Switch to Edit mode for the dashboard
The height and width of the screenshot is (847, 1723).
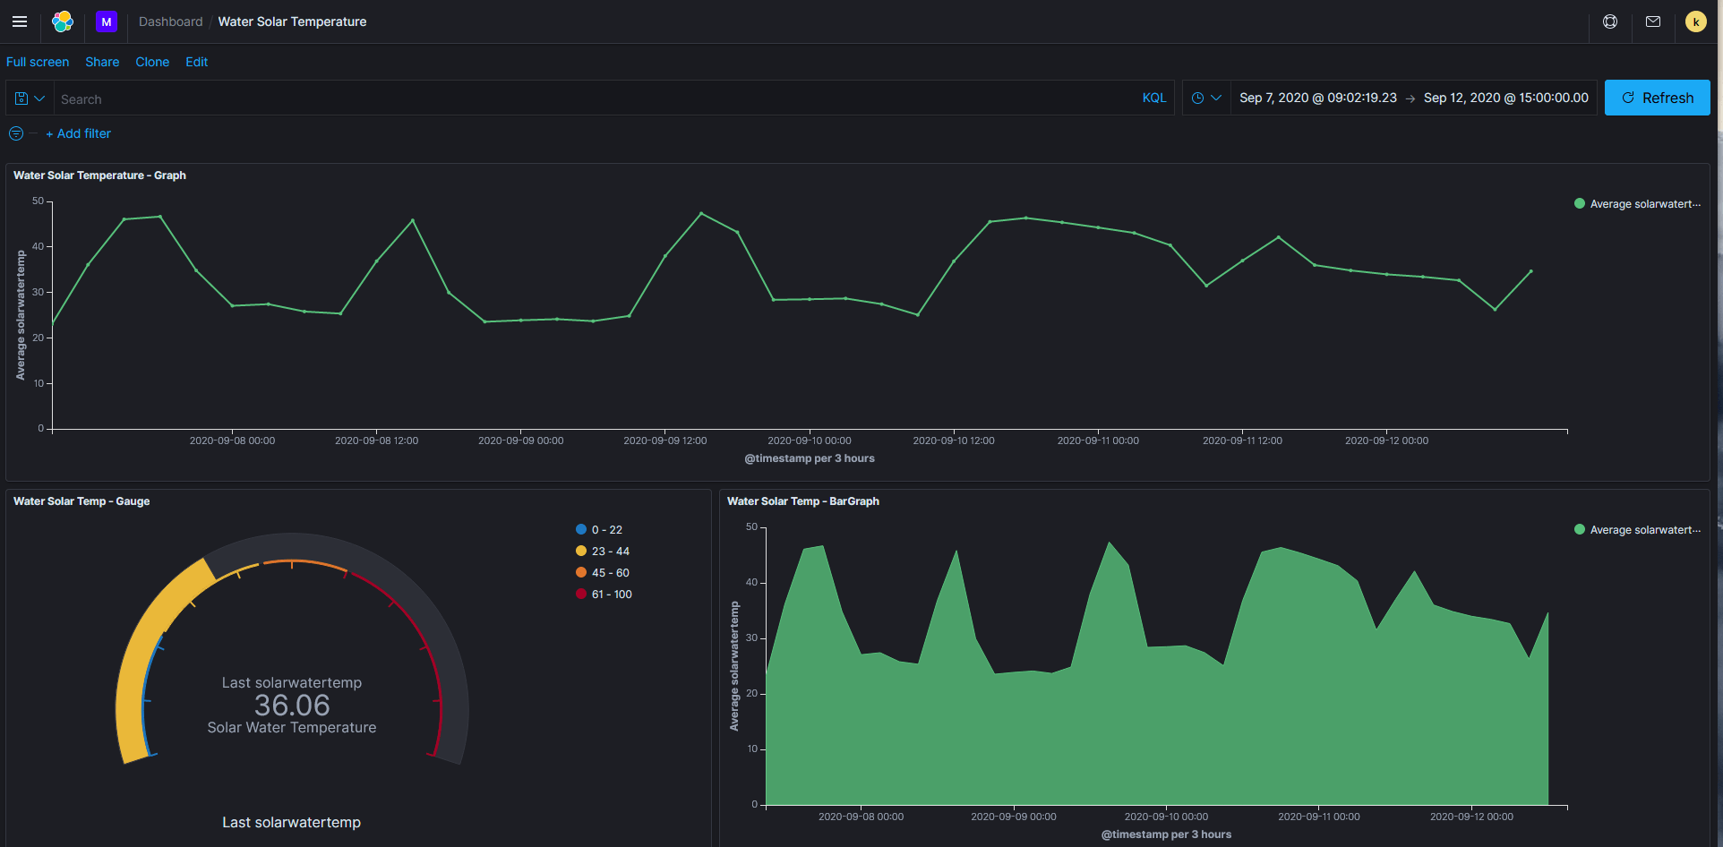[196, 62]
